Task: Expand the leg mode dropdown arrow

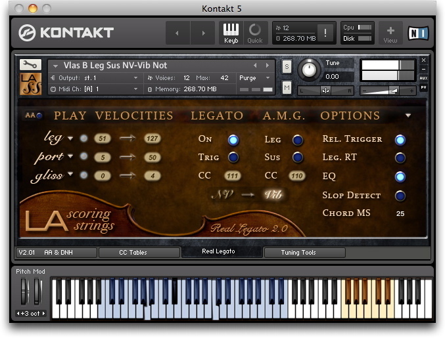Action: [x=70, y=138]
